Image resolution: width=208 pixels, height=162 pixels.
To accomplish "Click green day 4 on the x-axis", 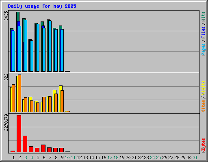I will (32, 158).
